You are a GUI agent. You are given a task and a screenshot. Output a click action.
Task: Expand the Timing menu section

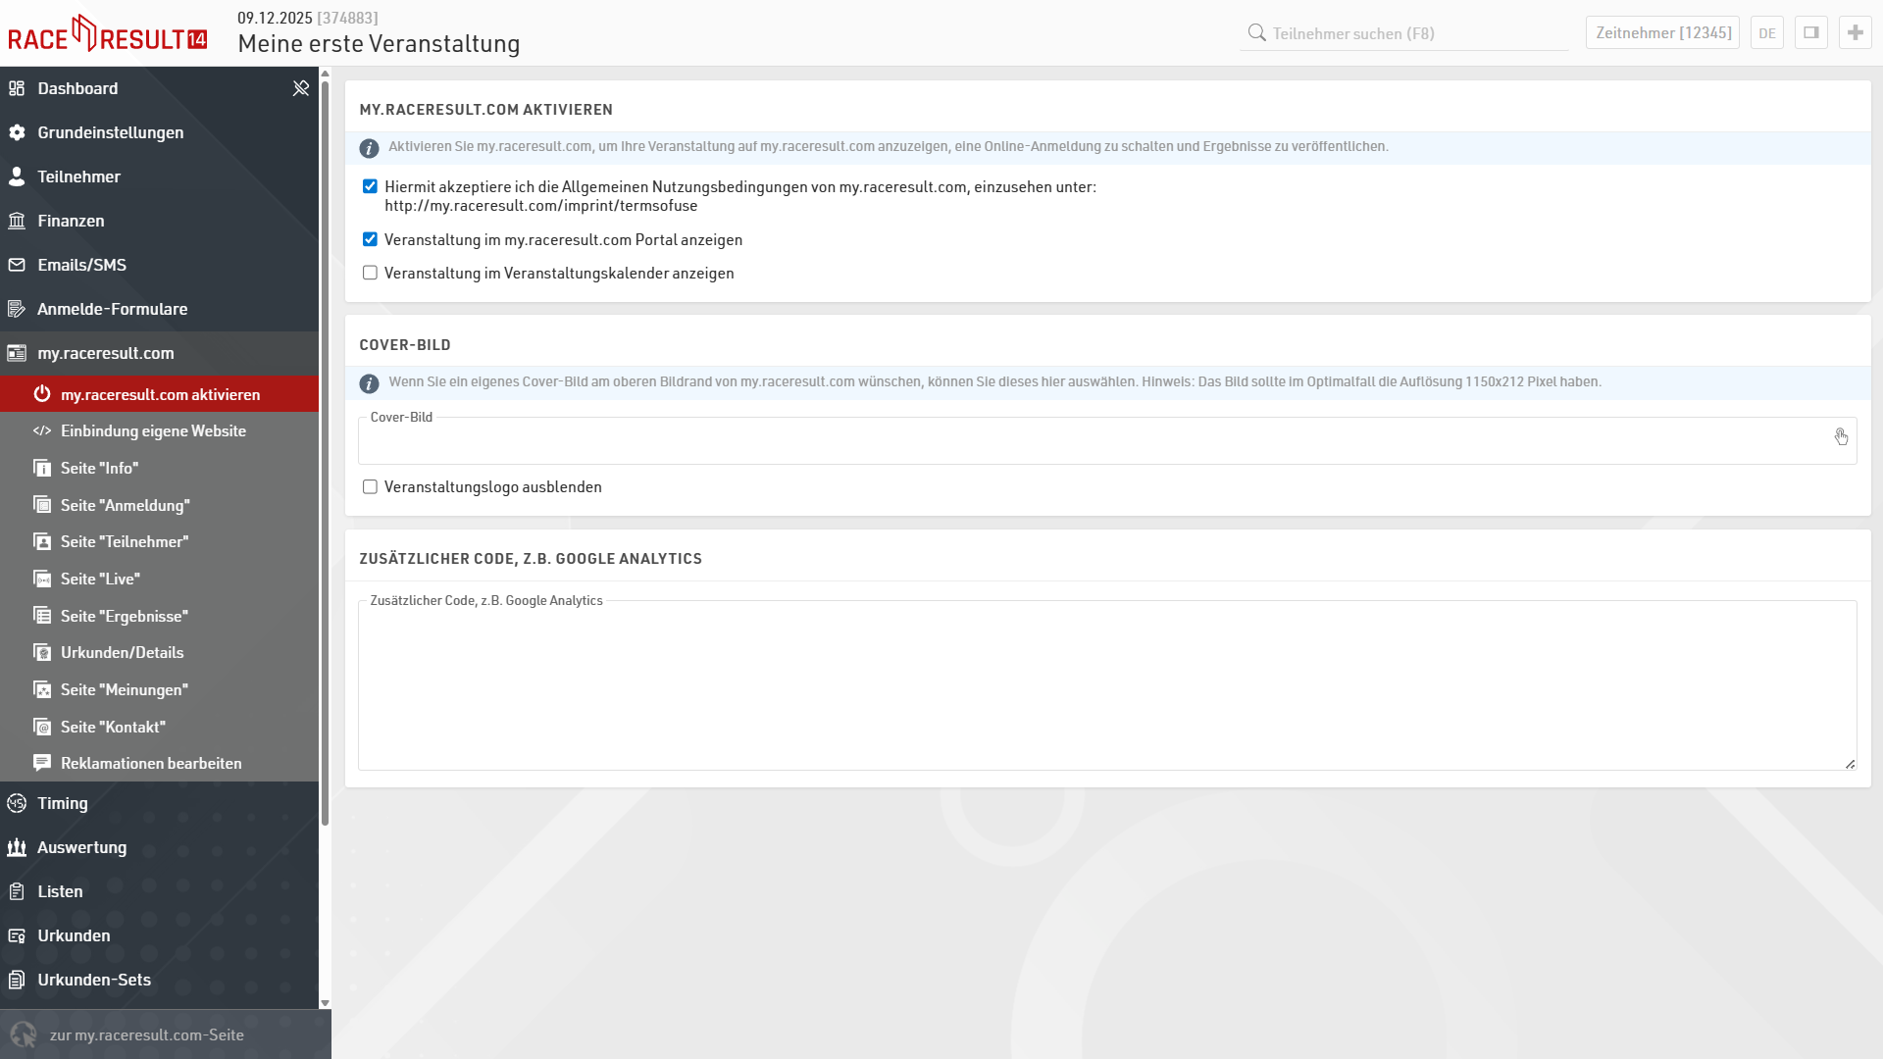63,803
